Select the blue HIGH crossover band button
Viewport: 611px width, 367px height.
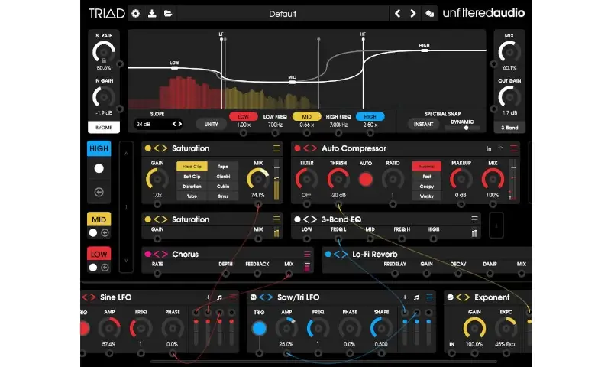[x=370, y=117]
